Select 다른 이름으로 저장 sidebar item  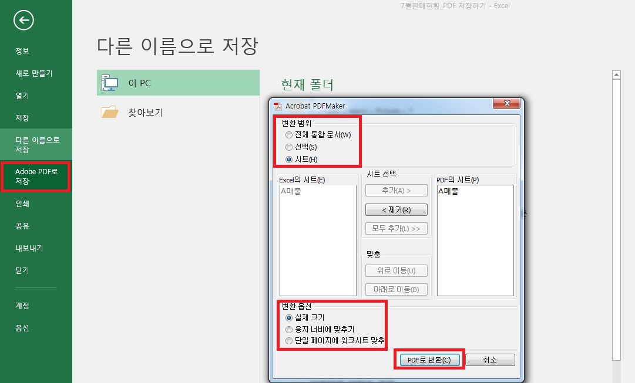tap(36, 144)
